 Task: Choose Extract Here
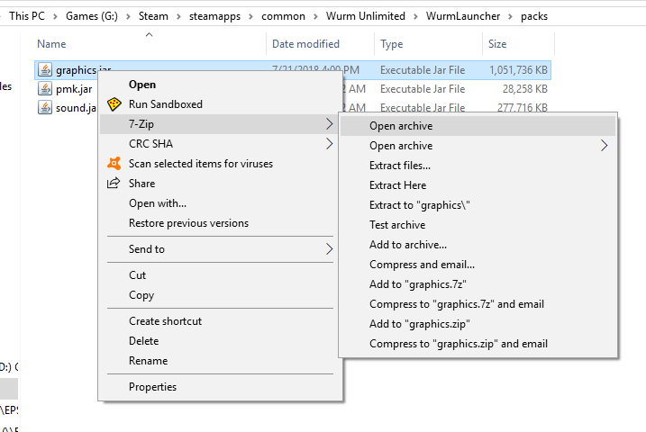click(478, 185)
